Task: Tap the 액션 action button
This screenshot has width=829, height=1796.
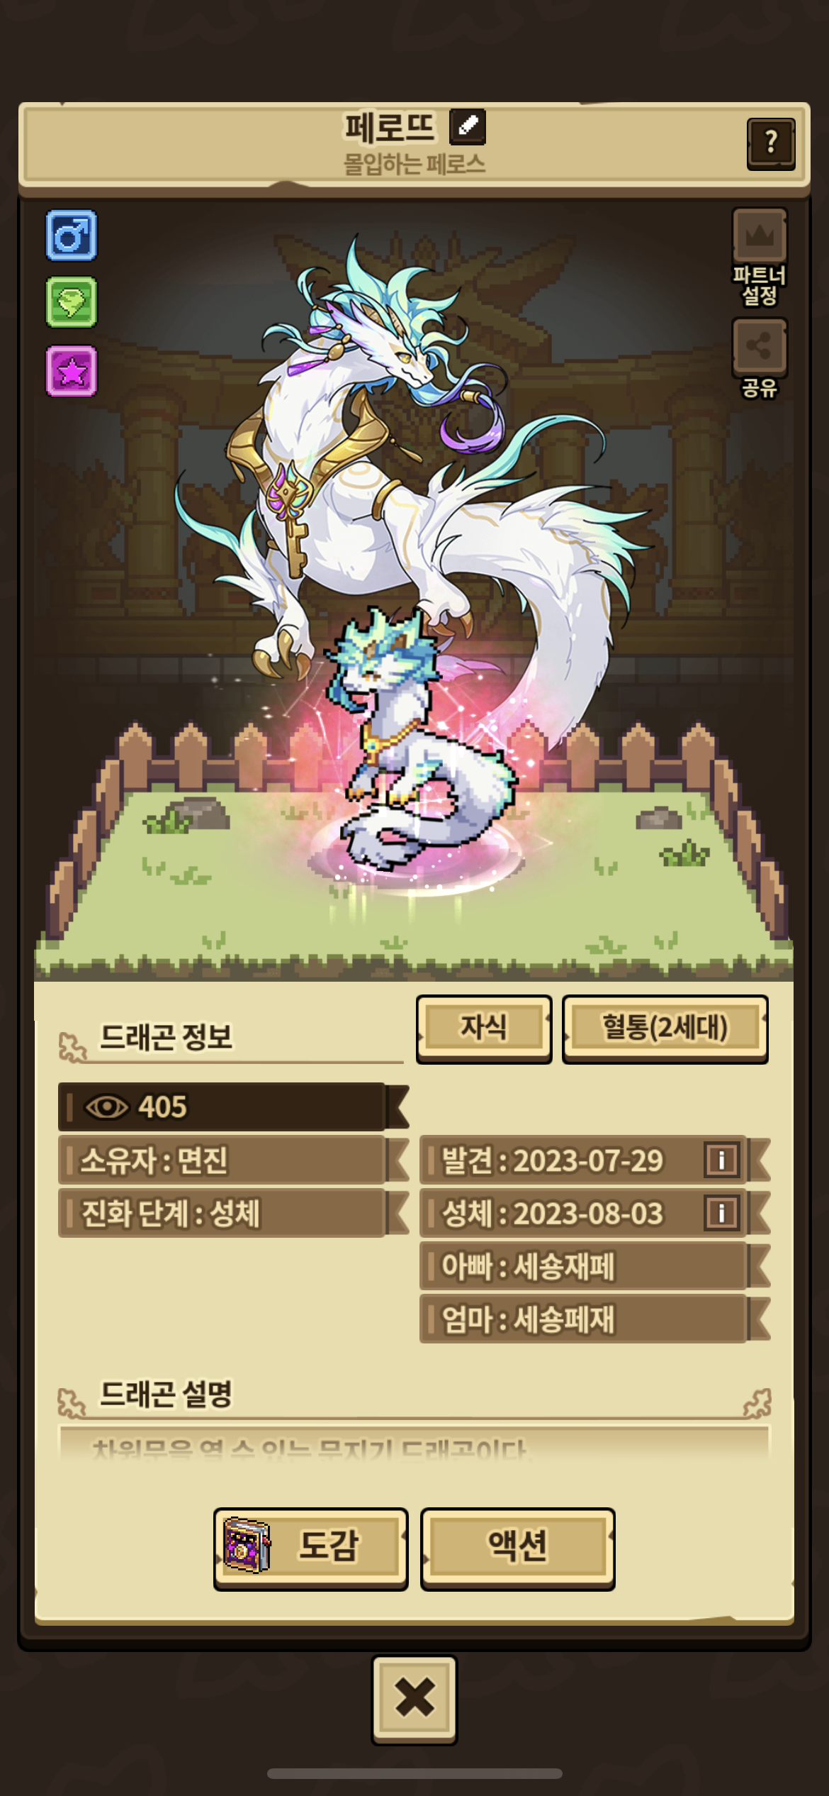Action: (518, 1548)
